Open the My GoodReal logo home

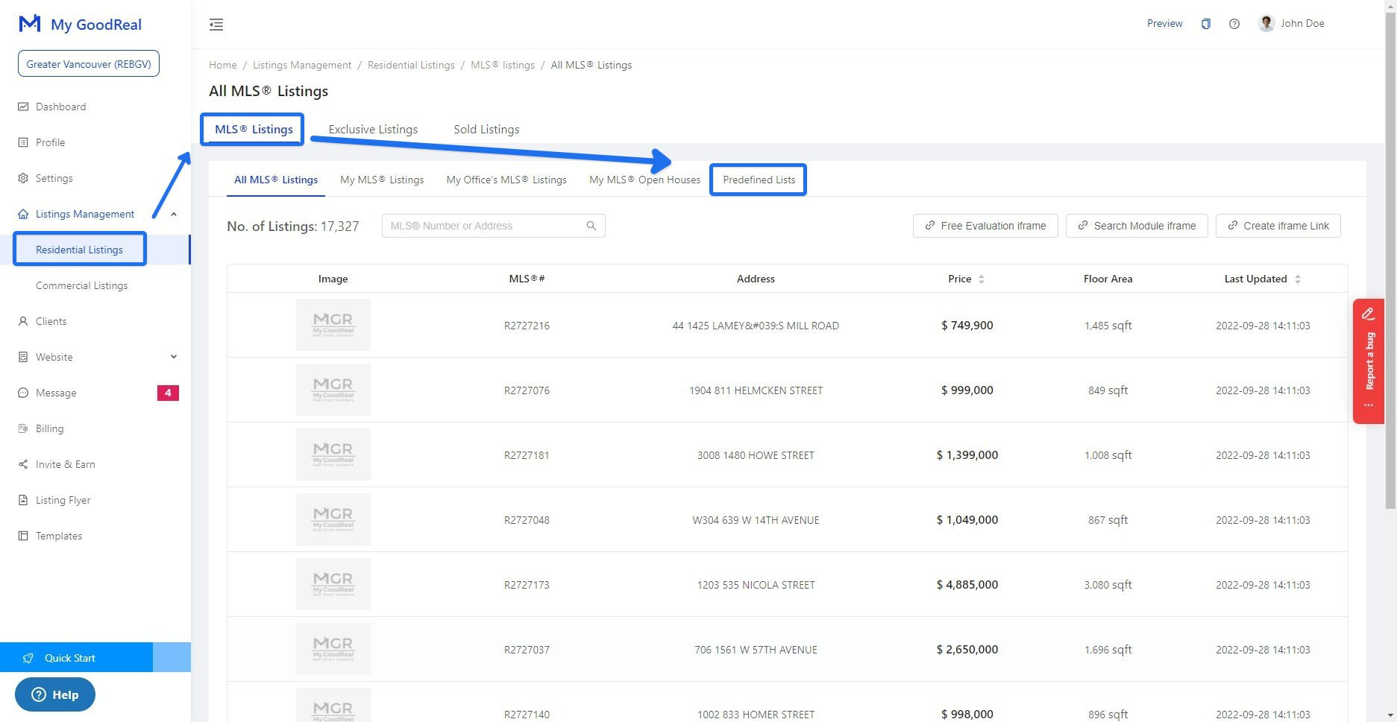click(x=80, y=24)
